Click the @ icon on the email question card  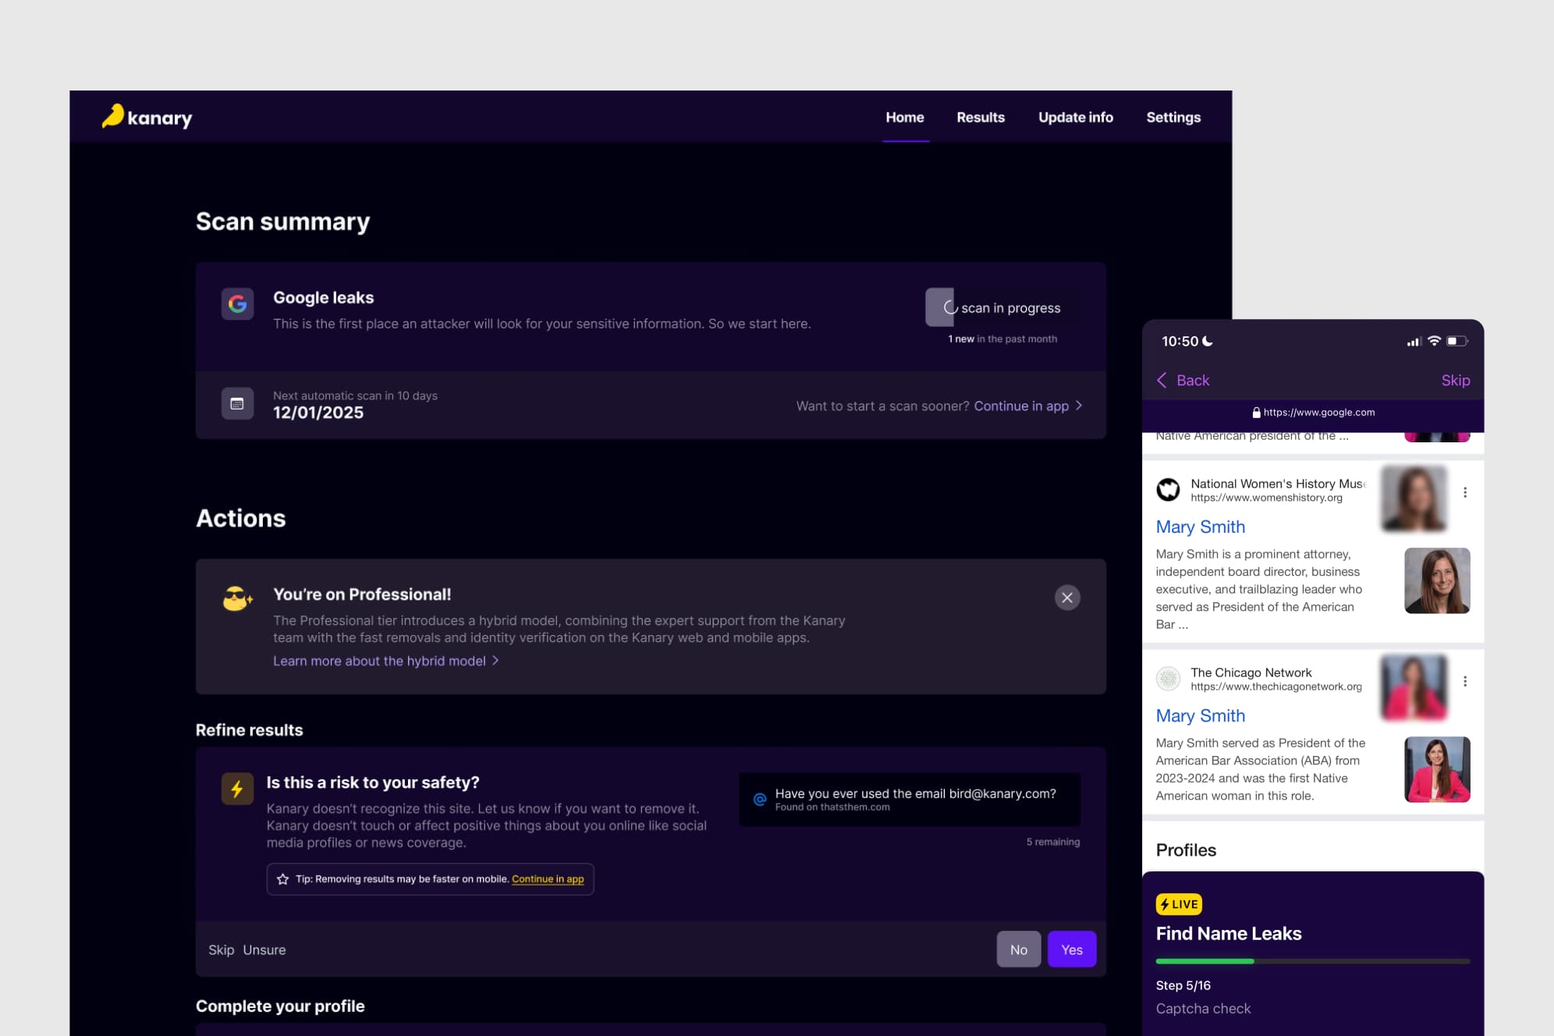pos(757,800)
